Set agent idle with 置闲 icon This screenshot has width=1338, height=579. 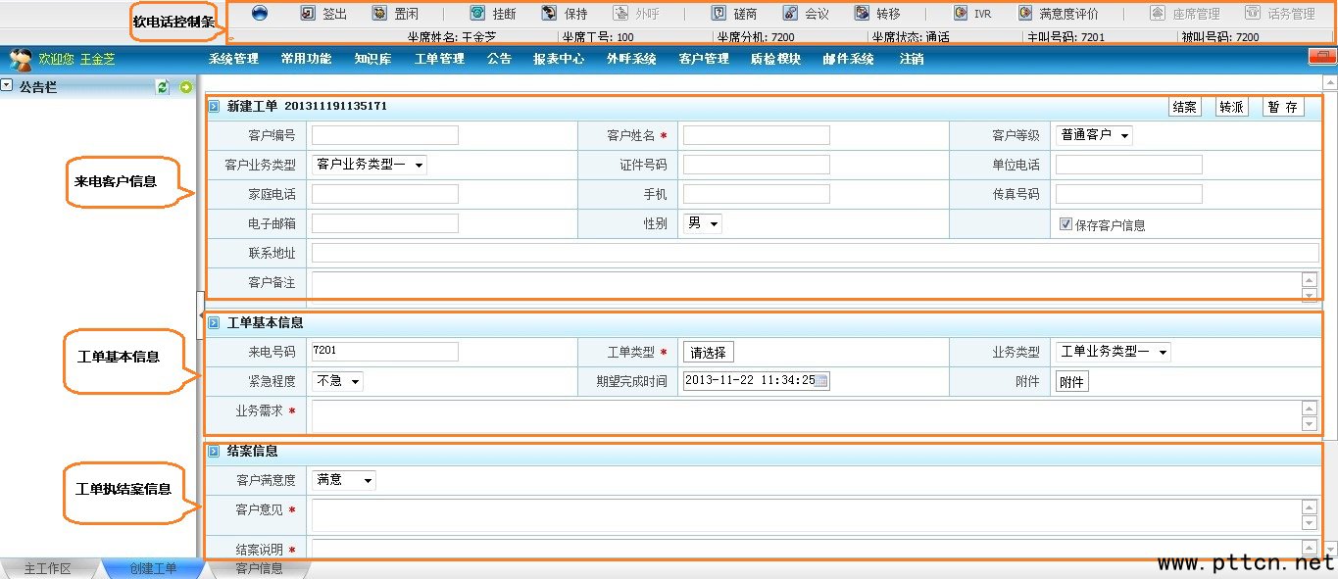[x=379, y=14]
